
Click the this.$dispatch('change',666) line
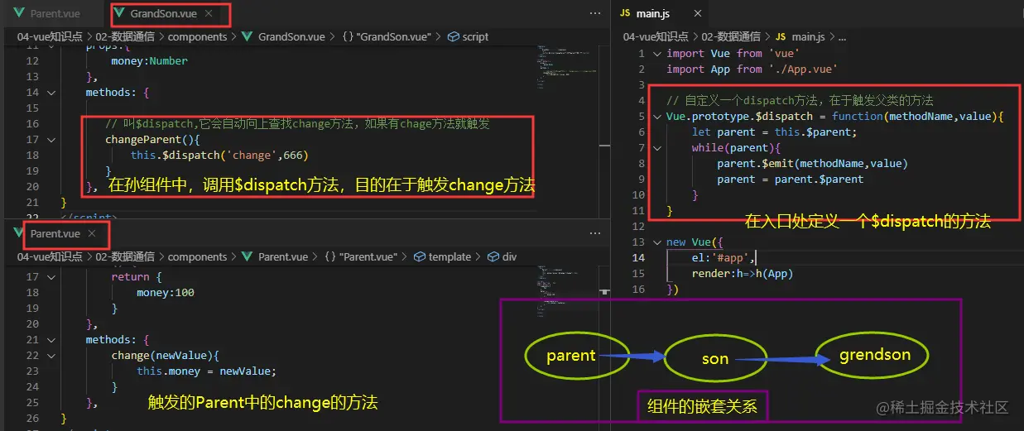click(x=219, y=156)
